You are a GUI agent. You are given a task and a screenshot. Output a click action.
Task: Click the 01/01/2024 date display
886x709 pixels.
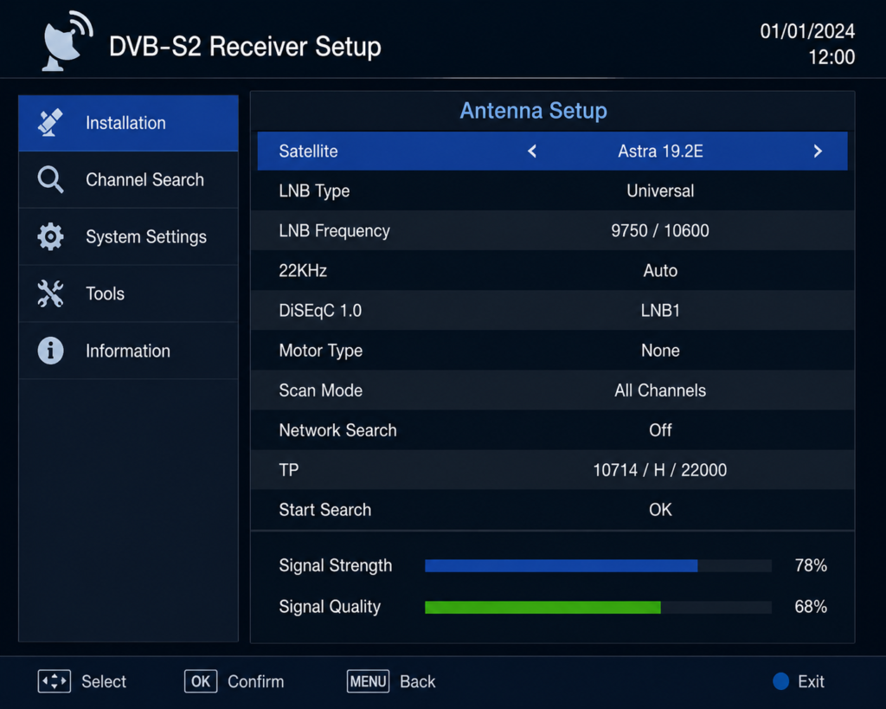tap(807, 31)
